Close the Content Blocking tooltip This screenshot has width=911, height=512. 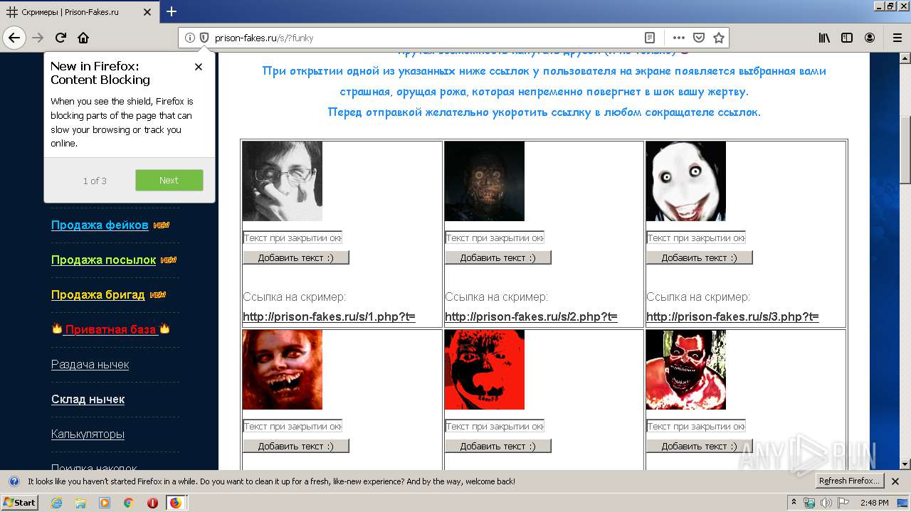(x=199, y=67)
